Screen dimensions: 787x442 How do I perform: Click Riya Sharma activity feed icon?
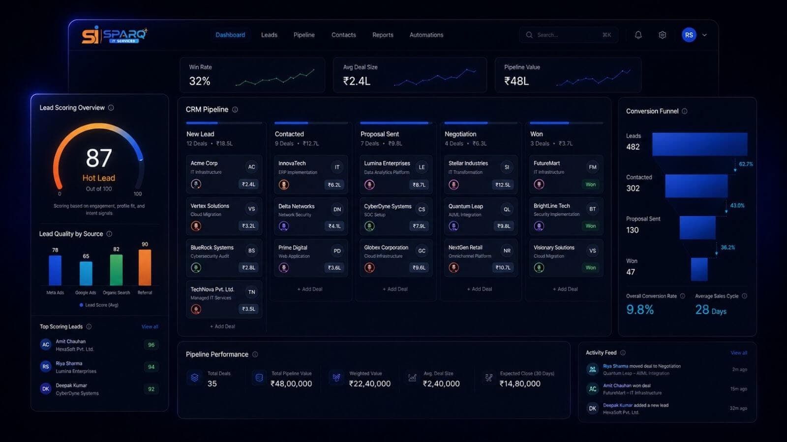click(593, 369)
